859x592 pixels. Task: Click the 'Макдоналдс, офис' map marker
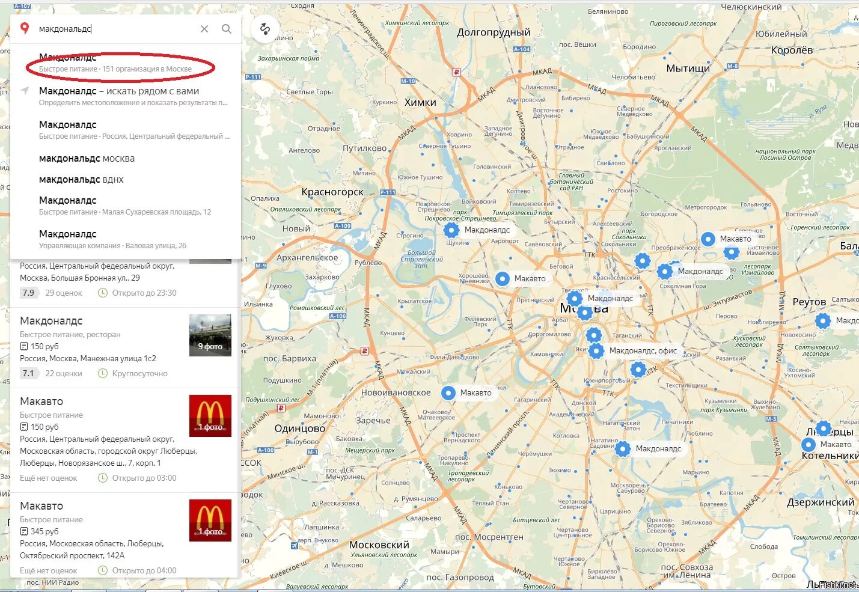pos(596,350)
